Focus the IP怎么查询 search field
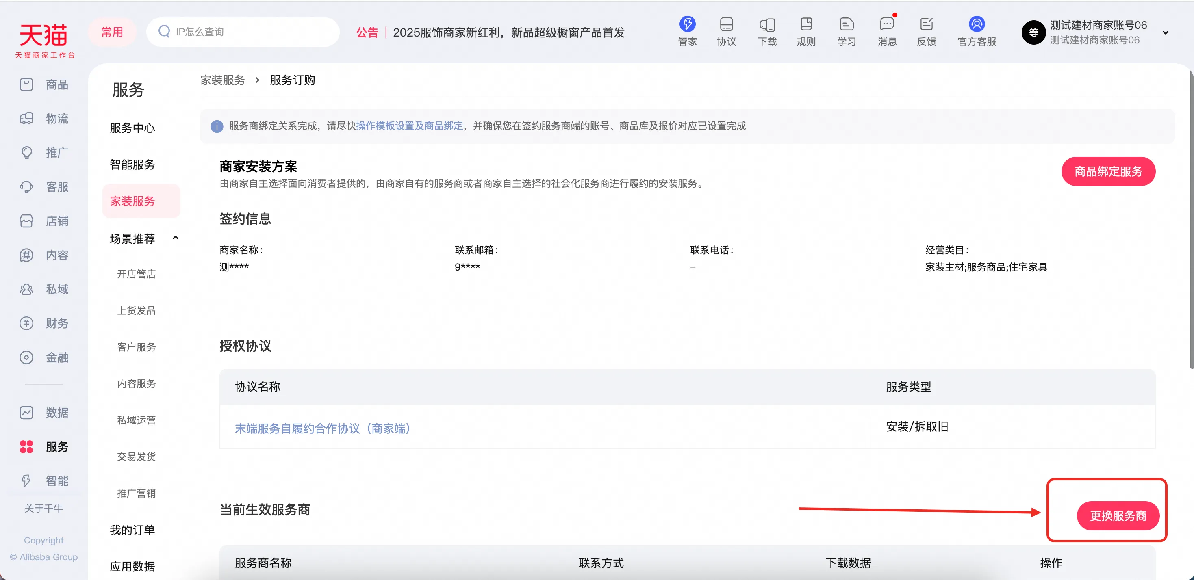 point(243,32)
